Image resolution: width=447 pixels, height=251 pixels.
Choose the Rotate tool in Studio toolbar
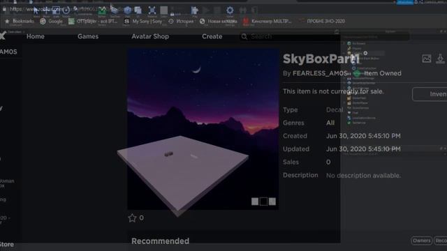click(66, 11)
